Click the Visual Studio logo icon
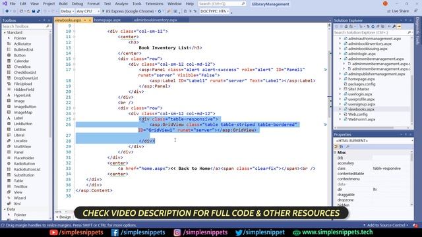Viewport: 422px width, 237px height. pos(5,4)
